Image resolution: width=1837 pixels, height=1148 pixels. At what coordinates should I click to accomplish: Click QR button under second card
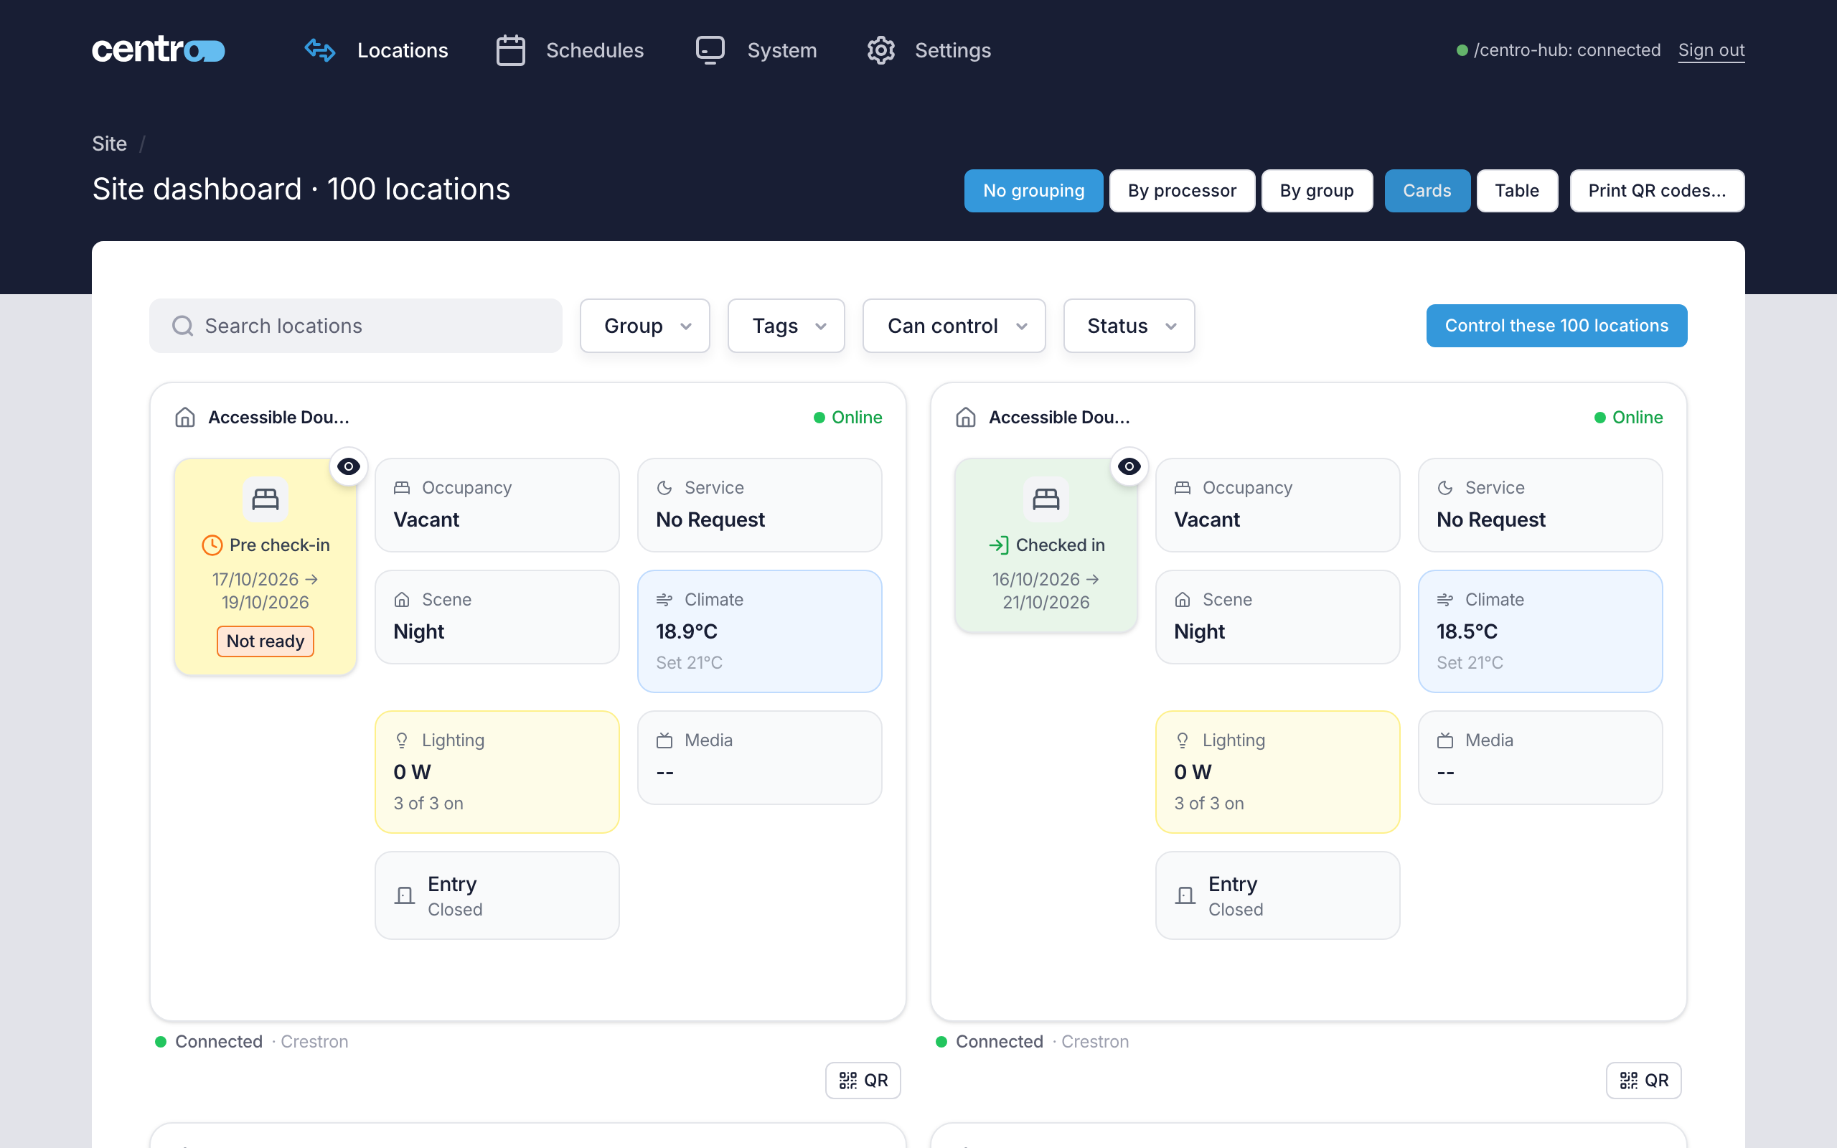pyautogui.click(x=1643, y=1080)
